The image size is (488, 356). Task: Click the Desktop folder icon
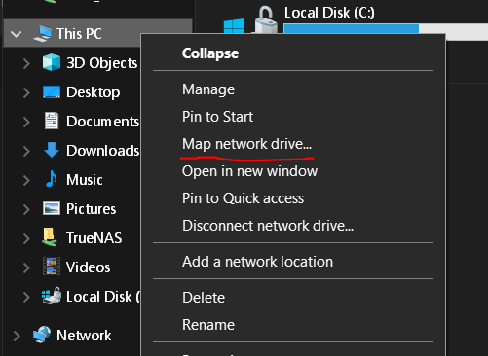pyautogui.click(x=52, y=92)
